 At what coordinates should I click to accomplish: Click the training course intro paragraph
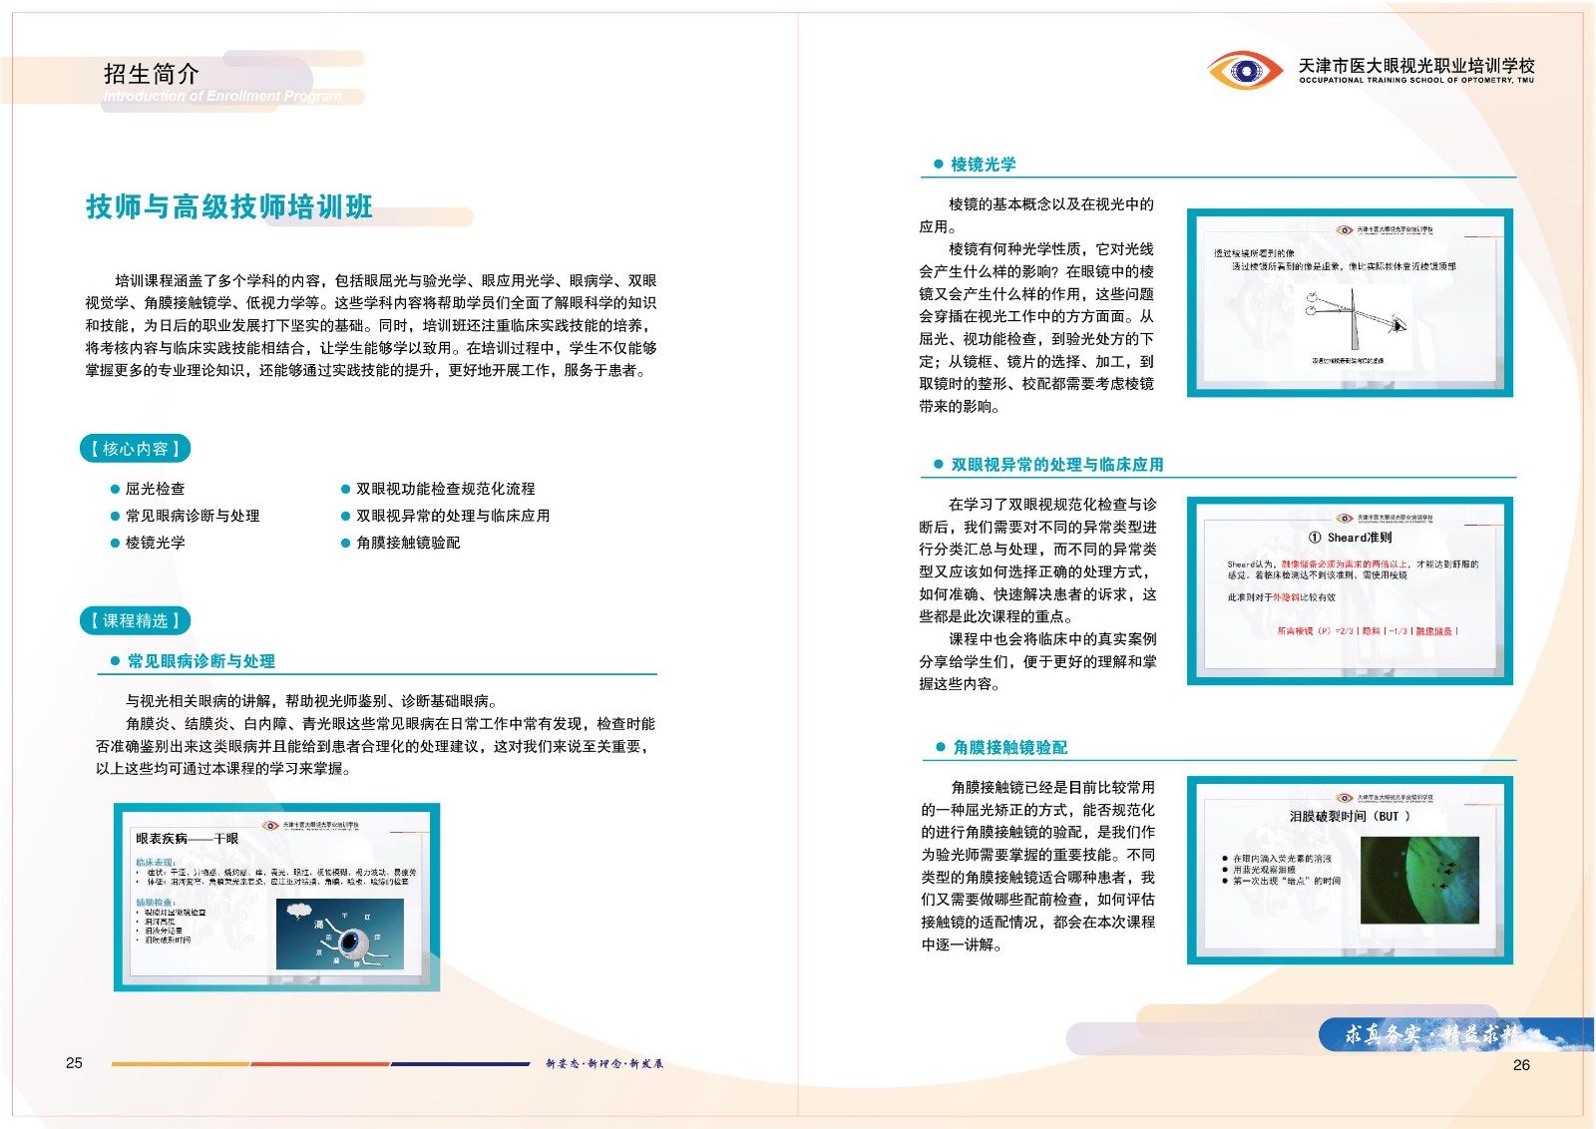coord(371,325)
